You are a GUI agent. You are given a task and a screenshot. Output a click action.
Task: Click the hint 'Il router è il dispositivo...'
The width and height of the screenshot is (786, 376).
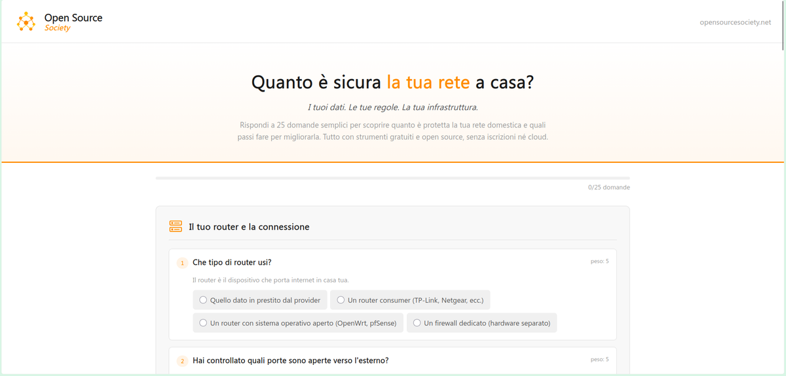tap(271, 280)
